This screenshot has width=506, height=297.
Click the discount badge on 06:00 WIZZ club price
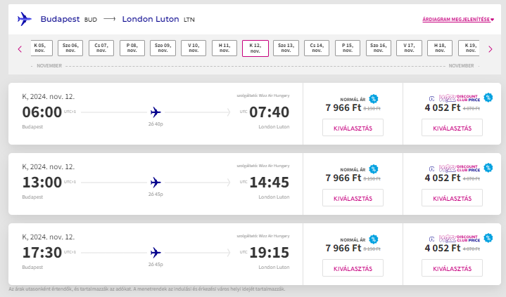pos(488,98)
